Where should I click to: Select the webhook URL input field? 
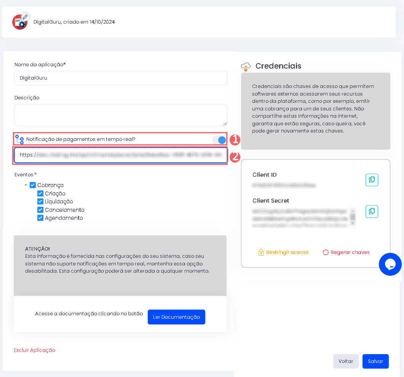(x=120, y=155)
